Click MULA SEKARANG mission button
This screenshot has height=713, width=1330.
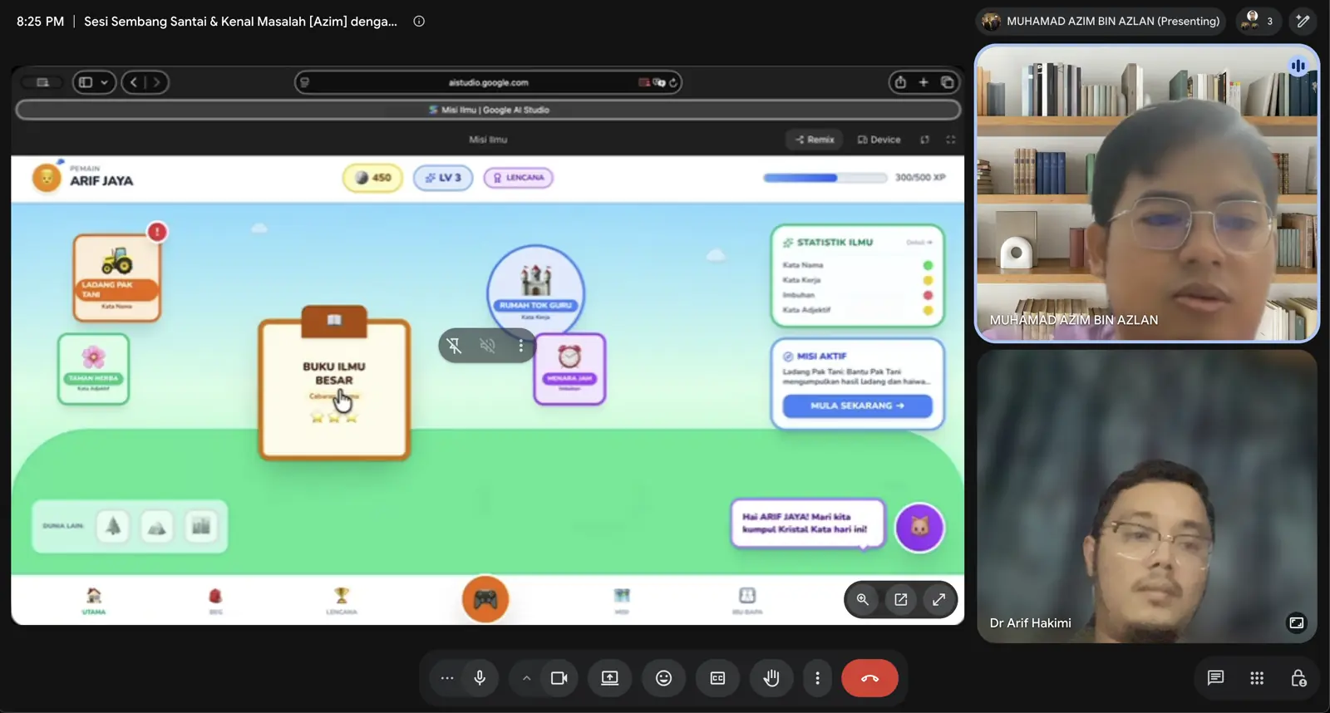pos(857,406)
